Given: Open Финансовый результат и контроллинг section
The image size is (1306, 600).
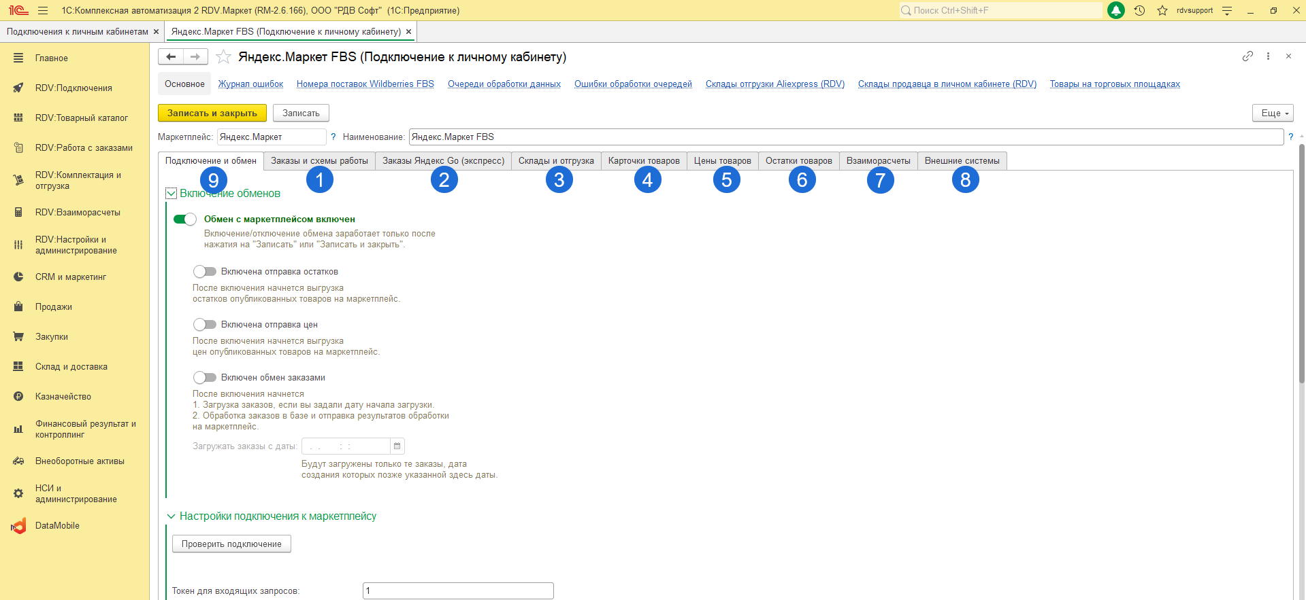Looking at the screenshot, I should coord(75,429).
